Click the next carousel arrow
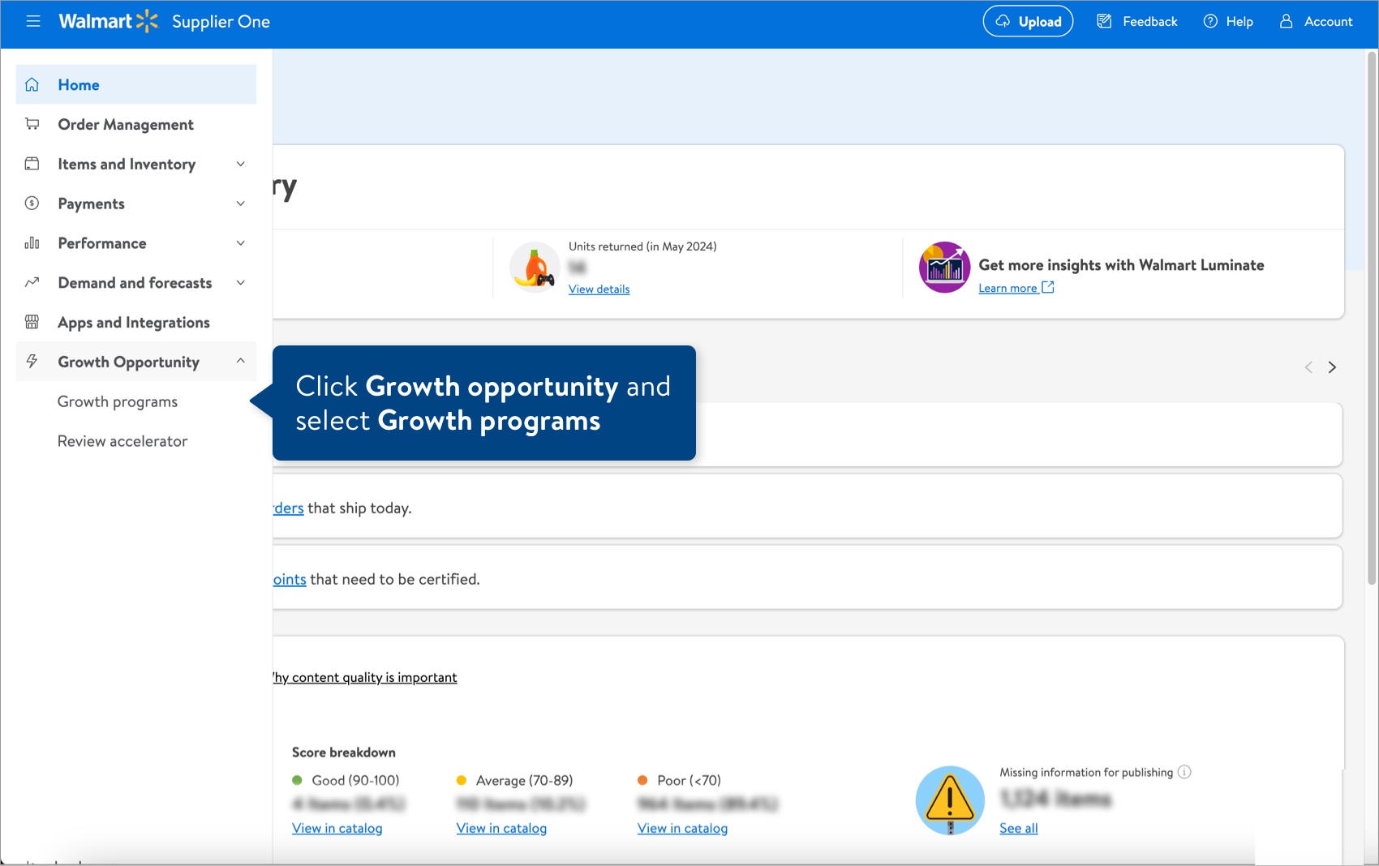 point(1332,367)
